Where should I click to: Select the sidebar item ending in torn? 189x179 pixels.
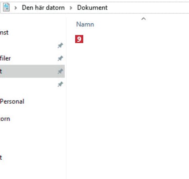(5, 119)
